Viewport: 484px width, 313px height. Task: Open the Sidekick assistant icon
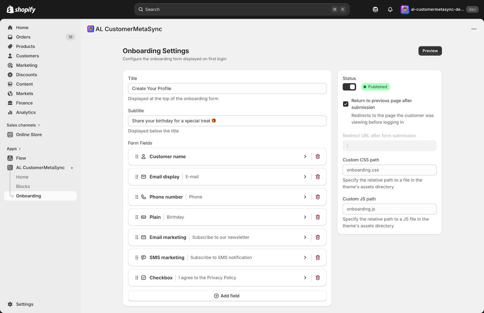[x=375, y=9]
